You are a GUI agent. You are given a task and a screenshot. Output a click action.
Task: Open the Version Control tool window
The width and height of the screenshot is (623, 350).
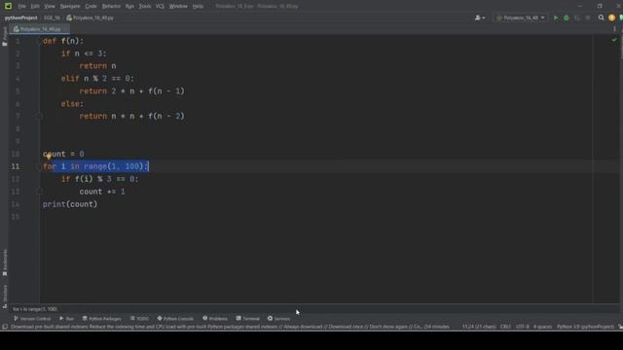tap(32, 318)
